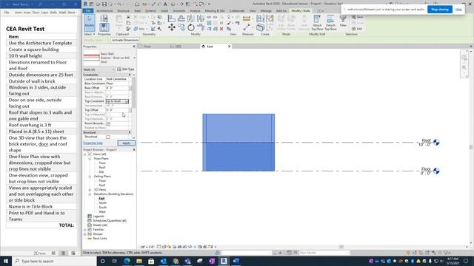Open the Properties help link
Viewport: 474px width, 266px height.
93,143
